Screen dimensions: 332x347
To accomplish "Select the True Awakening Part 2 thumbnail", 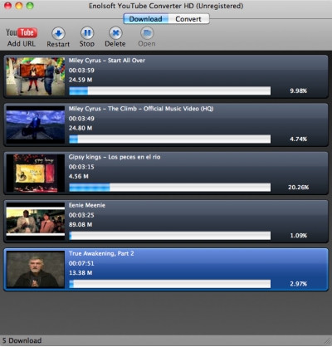I will [x=36, y=270].
